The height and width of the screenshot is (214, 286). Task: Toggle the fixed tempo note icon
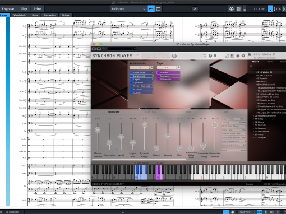click(x=270, y=9)
